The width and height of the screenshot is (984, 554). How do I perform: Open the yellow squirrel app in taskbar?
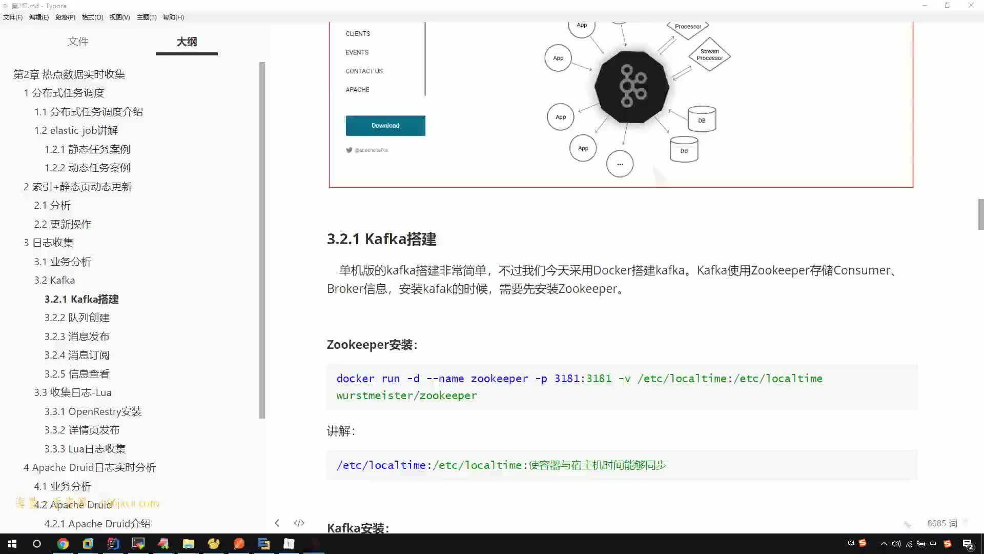click(x=214, y=544)
